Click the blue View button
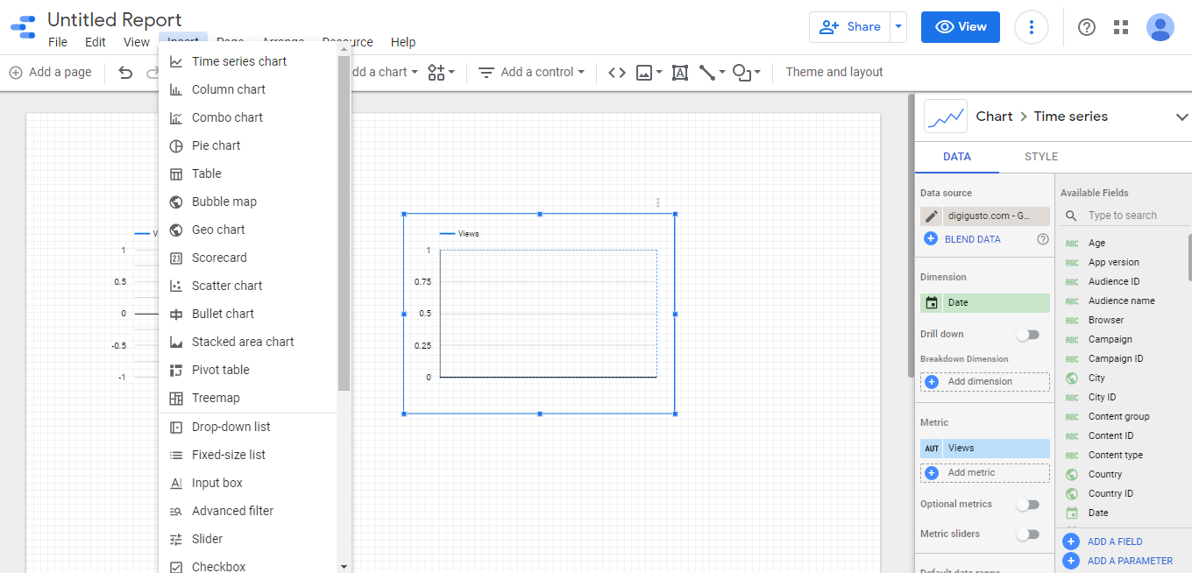Image resolution: width=1192 pixels, height=573 pixels. point(961,27)
